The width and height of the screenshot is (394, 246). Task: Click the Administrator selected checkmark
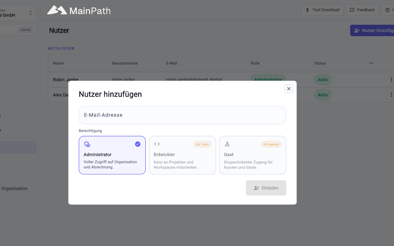coord(138,144)
